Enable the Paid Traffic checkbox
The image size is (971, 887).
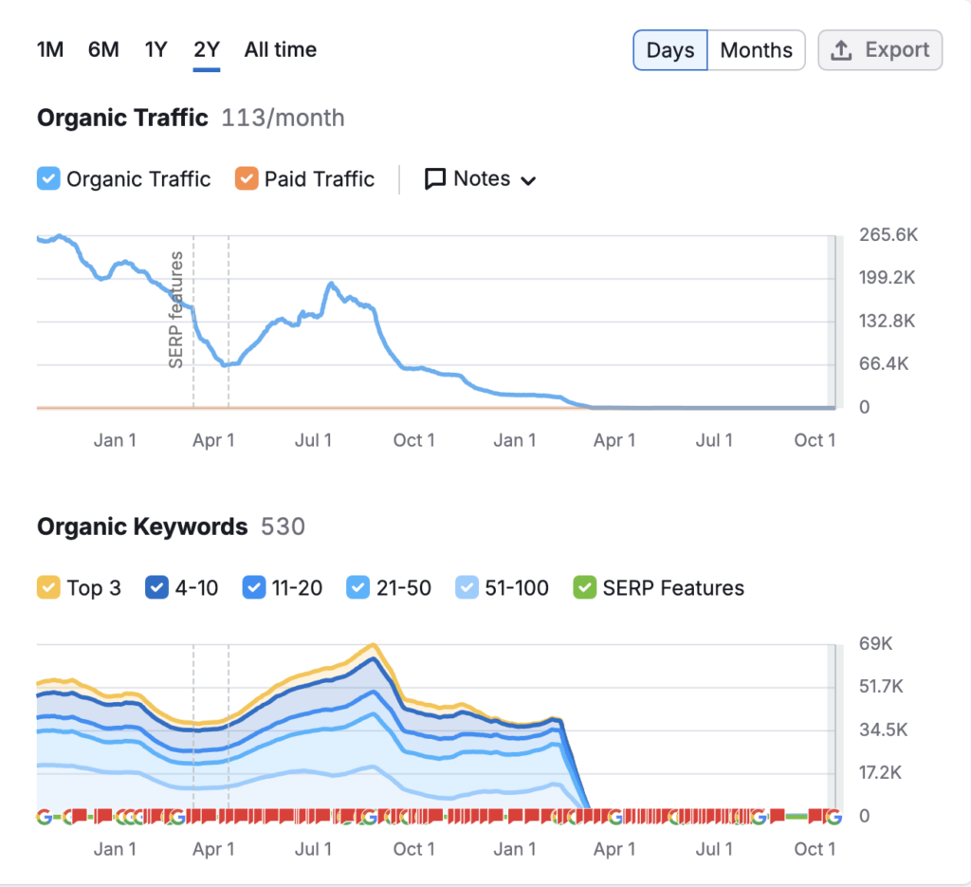point(247,179)
